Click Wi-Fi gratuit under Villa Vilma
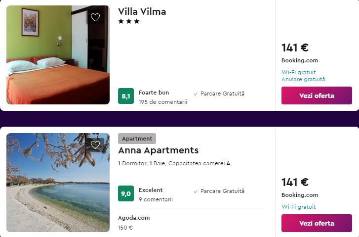Image resolution: width=359 pixels, height=237 pixels. (298, 72)
